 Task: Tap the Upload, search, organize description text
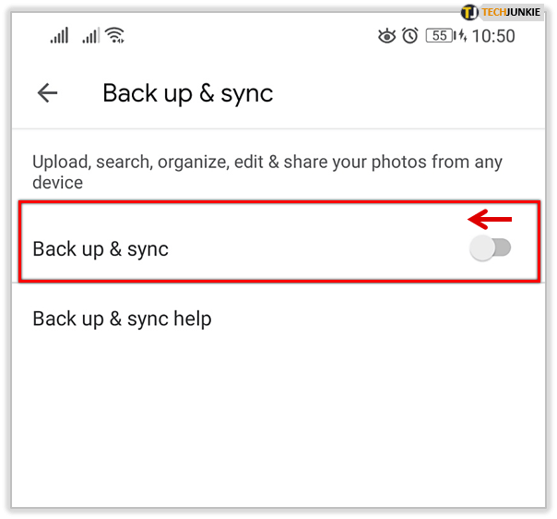pos(267,163)
